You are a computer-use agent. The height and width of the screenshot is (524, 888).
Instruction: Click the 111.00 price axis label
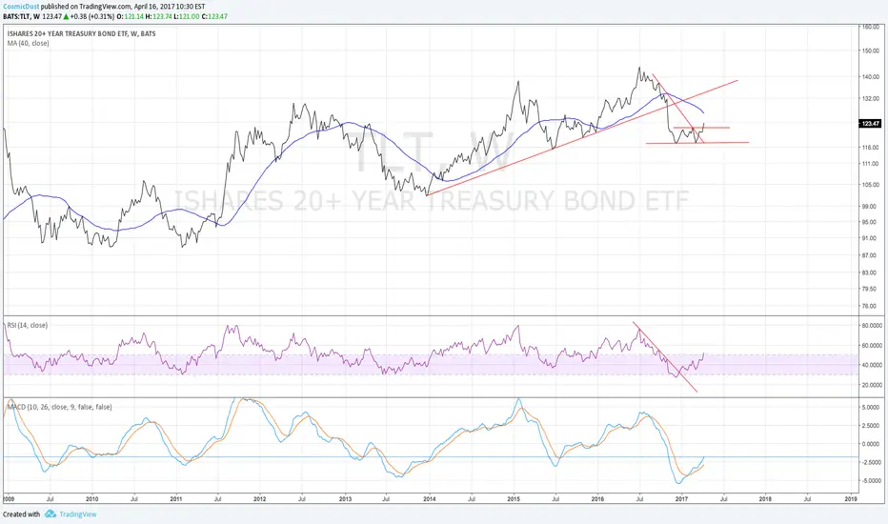tap(871, 164)
